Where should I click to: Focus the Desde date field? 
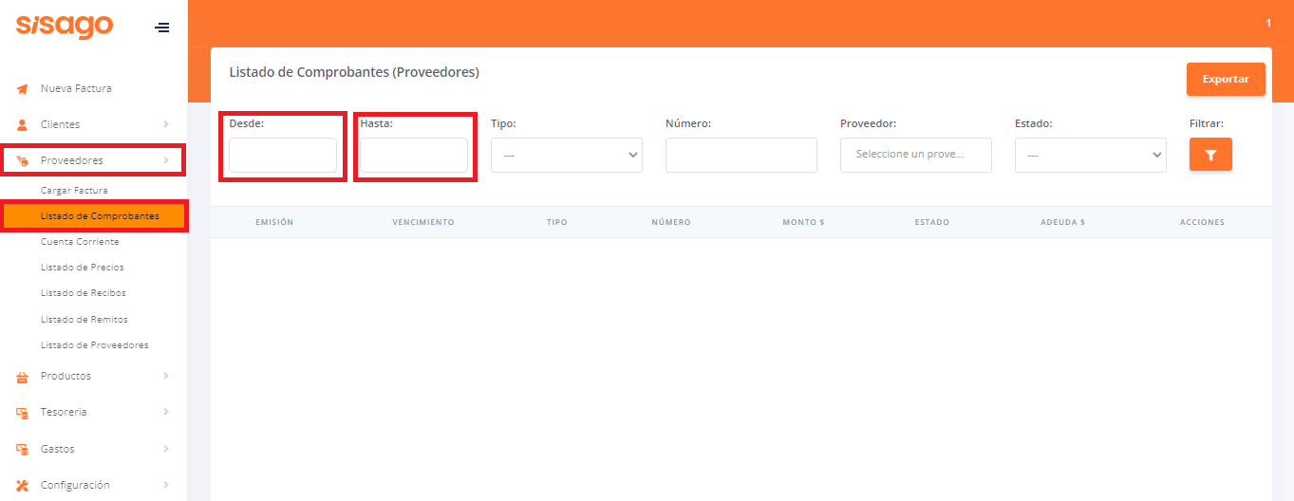click(x=283, y=156)
